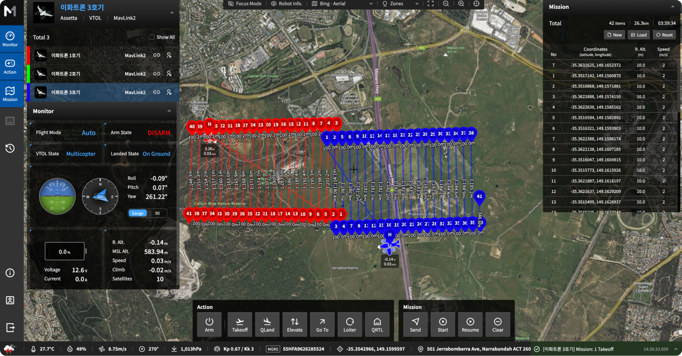Click the crosshair center-map icon
682x356 pixels.
click(477, 4)
